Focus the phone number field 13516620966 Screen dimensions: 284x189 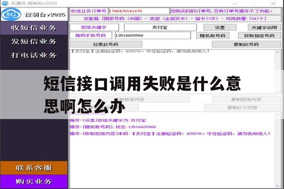[153, 35]
